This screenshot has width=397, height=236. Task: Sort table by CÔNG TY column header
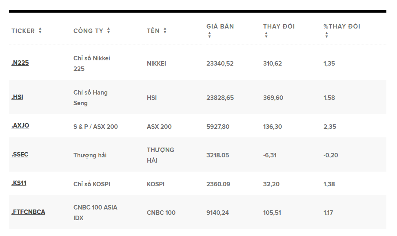tap(88, 31)
